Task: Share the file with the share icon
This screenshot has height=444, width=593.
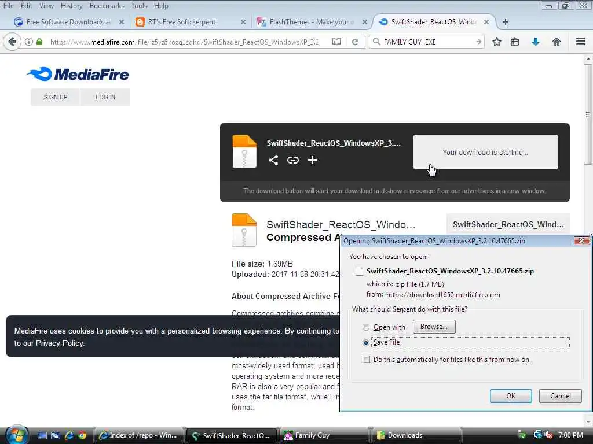Action: (x=273, y=160)
